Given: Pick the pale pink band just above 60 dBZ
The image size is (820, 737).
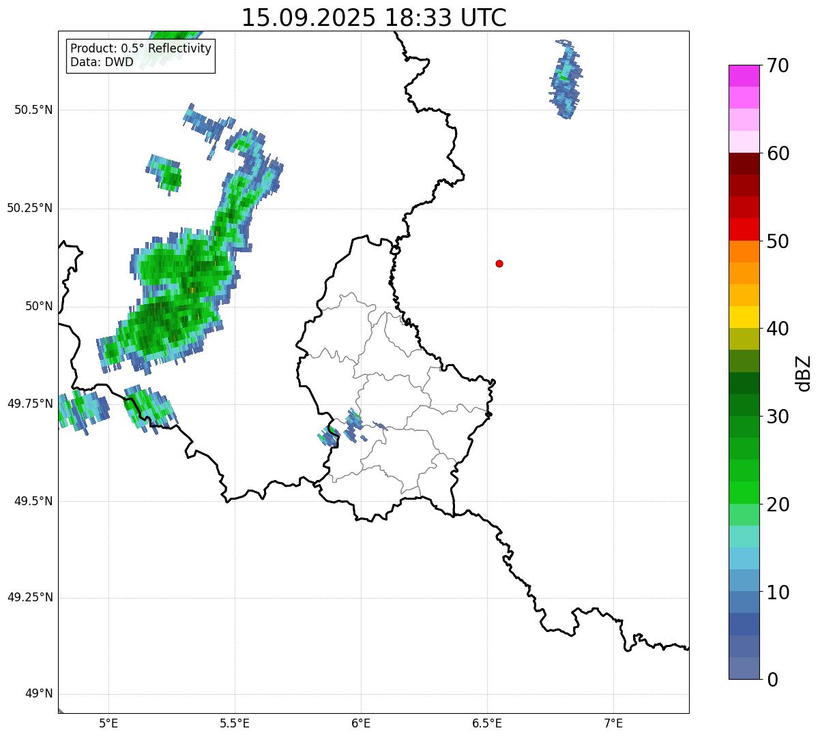Looking at the screenshot, I should 744,142.
